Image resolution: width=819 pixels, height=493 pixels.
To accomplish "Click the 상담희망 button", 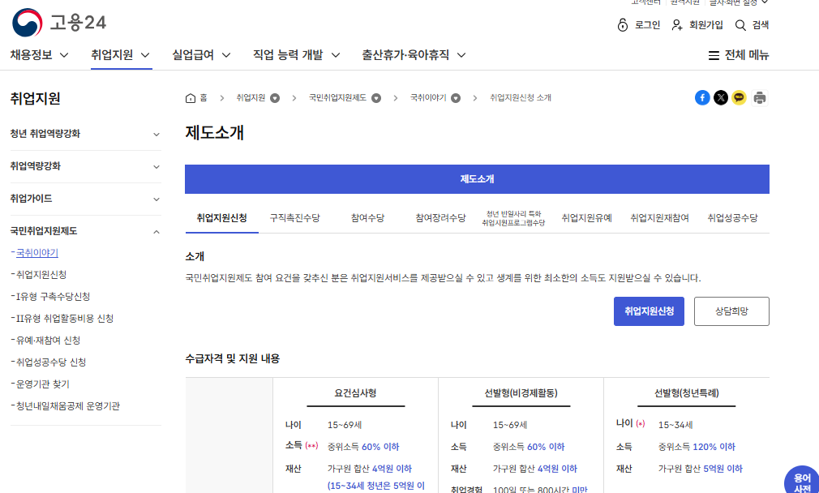I will point(731,311).
